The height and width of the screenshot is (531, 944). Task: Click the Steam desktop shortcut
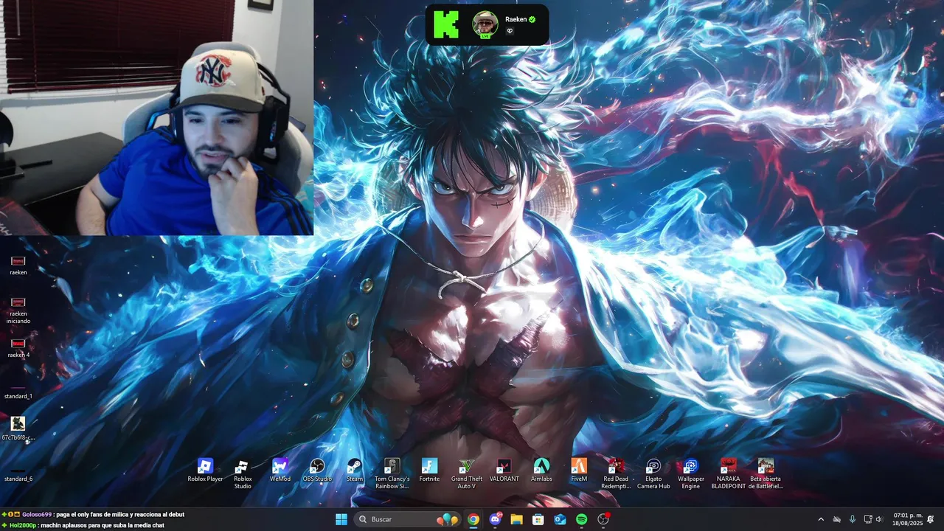(x=355, y=470)
